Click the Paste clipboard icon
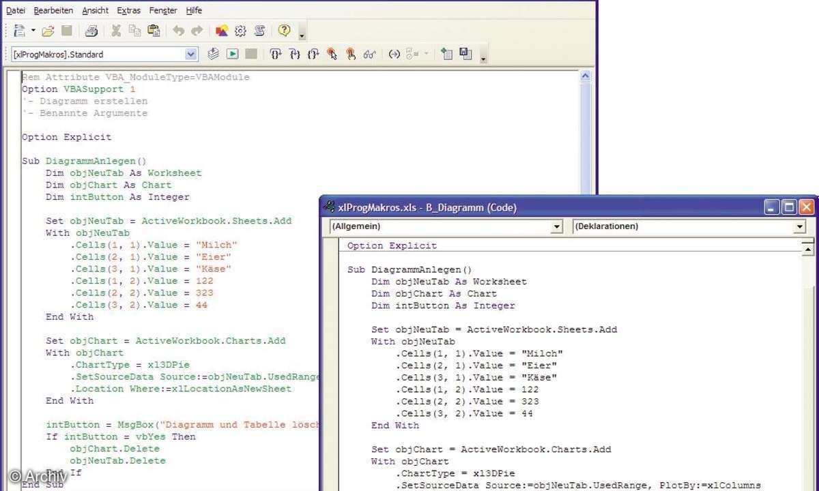Viewport: 819px width, 491px height. [x=154, y=31]
